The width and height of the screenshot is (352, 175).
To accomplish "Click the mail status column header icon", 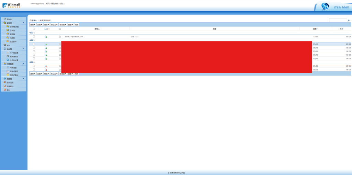I will (46, 29).
